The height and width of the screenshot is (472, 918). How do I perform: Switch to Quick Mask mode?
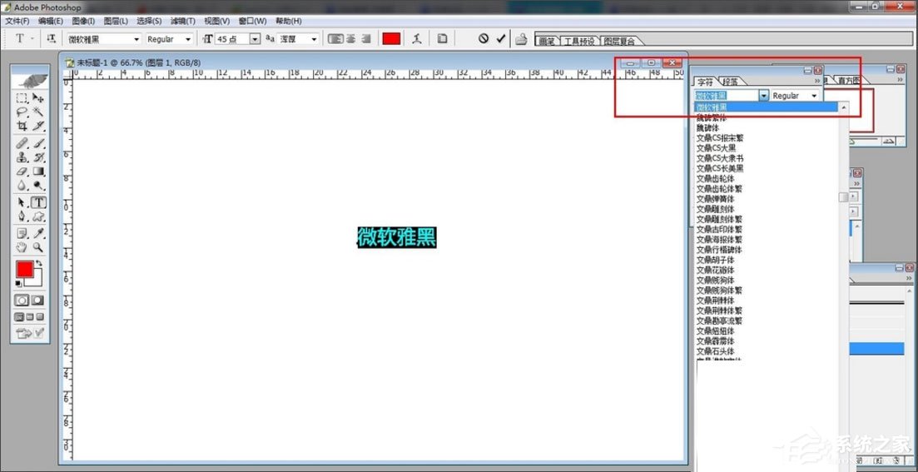click(x=37, y=300)
